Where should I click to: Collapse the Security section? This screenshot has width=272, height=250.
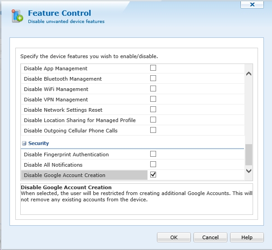24,143
